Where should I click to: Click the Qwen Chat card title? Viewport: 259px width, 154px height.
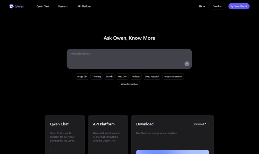pos(59,124)
